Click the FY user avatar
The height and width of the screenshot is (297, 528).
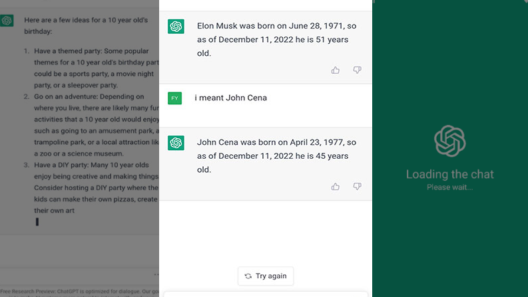(x=174, y=98)
